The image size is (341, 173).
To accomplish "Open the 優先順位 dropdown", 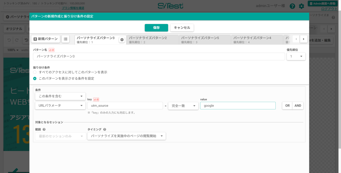I will (296, 56).
